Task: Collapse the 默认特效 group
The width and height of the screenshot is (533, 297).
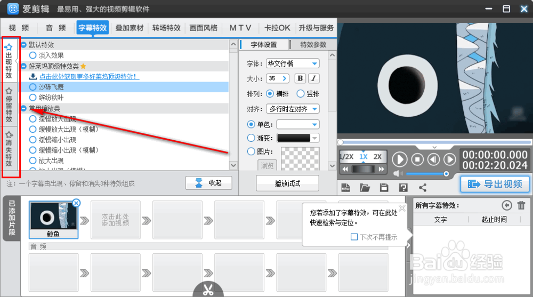Action: pyautogui.click(x=23, y=45)
